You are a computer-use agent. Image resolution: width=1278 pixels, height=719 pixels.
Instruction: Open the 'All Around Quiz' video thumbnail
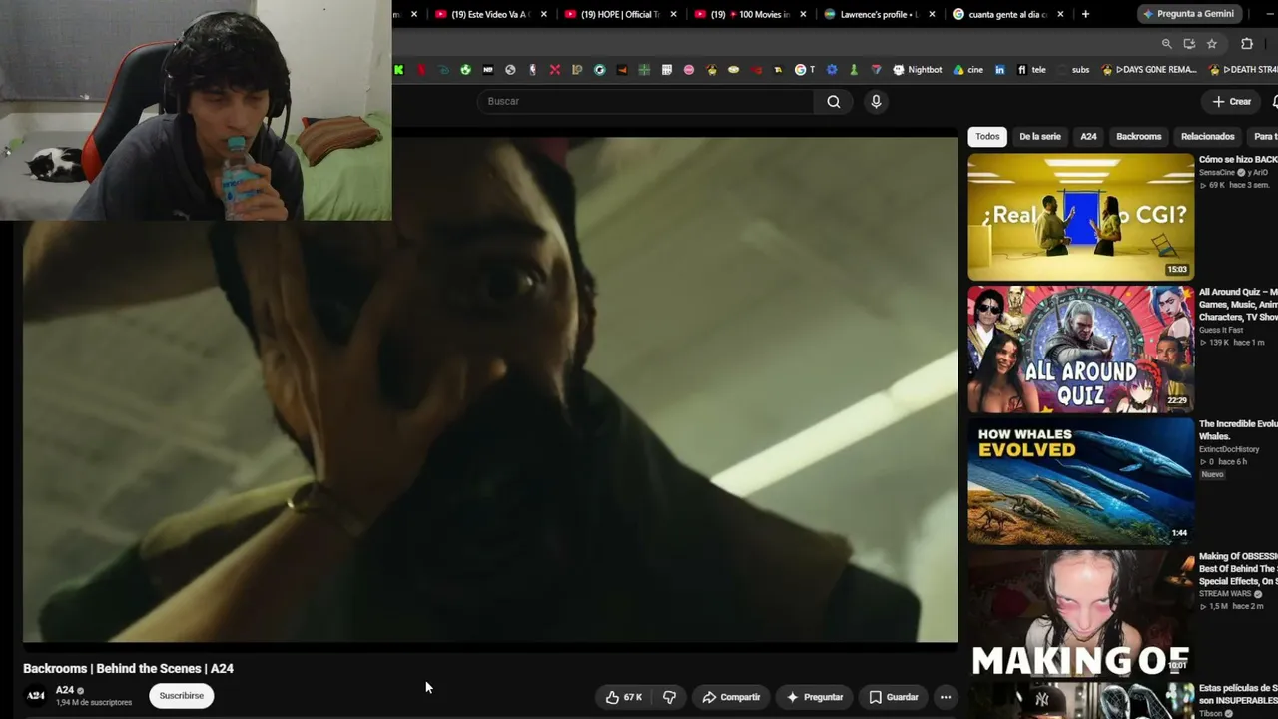pyautogui.click(x=1080, y=350)
